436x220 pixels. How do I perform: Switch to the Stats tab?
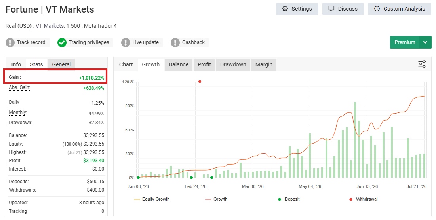[x=36, y=64]
